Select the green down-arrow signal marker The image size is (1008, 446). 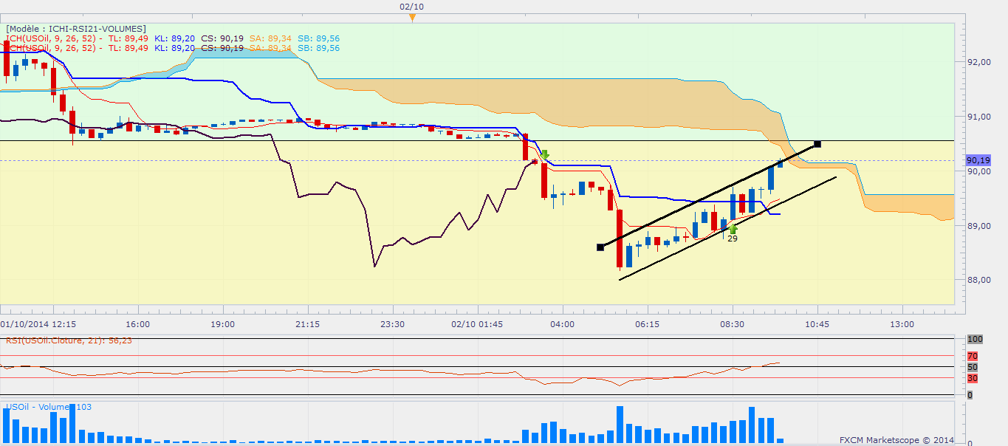click(545, 154)
